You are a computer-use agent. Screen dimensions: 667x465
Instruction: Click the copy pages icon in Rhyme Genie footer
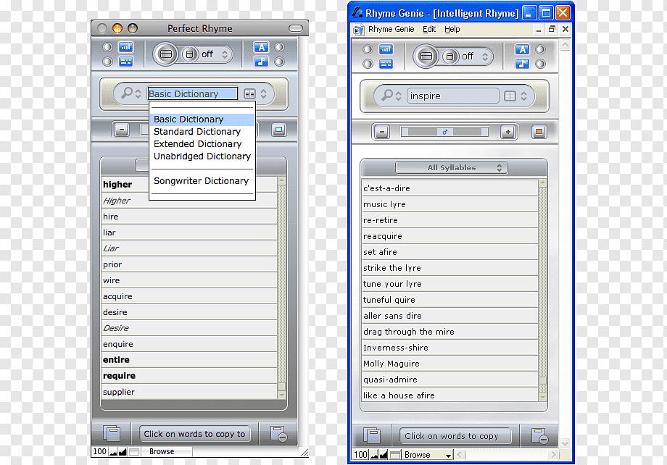[x=372, y=436]
